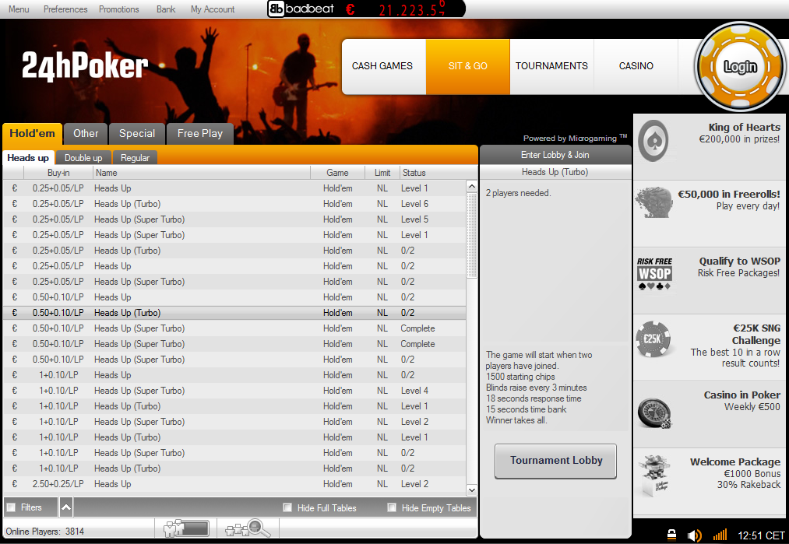This screenshot has width=789, height=544.
Task: Switch to the TOURNAMENTS tab
Action: pos(551,66)
